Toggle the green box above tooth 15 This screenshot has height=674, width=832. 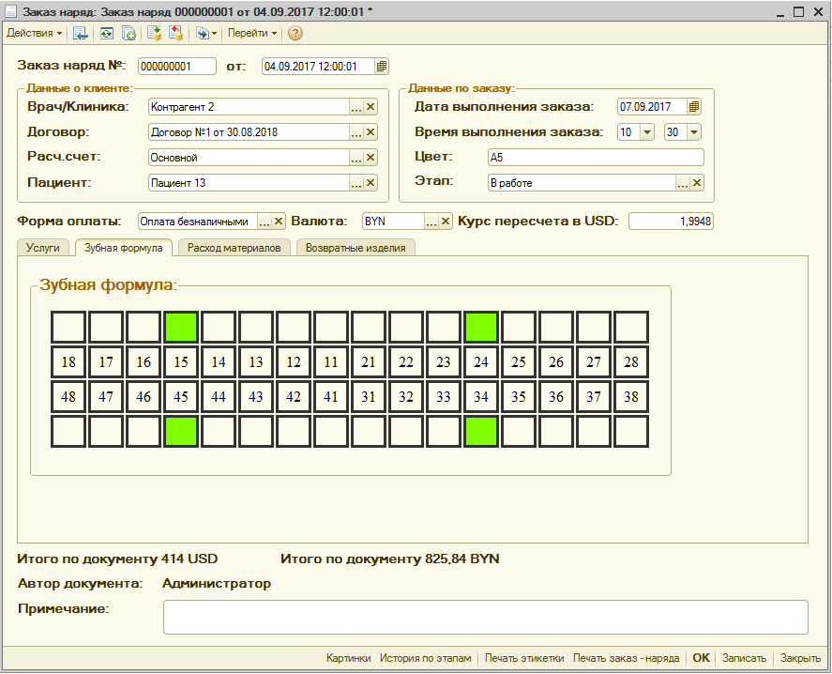pos(181,327)
